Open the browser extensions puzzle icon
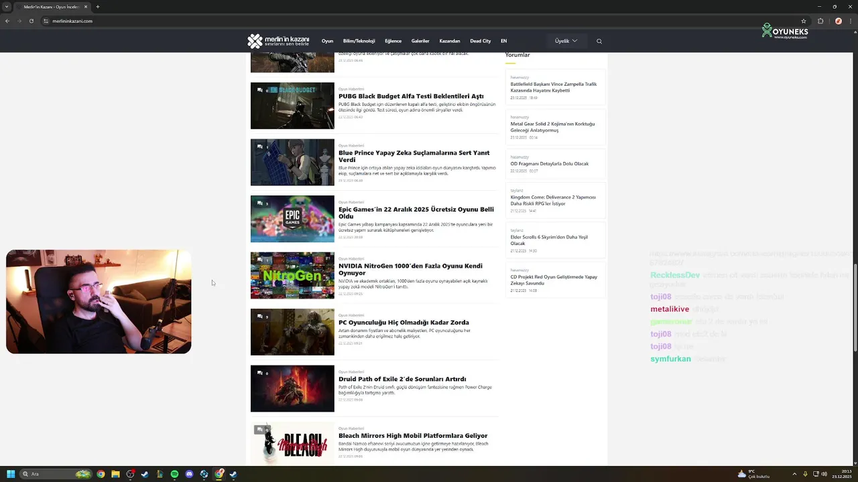Screen dimensions: 858x482 click(x=820, y=21)
